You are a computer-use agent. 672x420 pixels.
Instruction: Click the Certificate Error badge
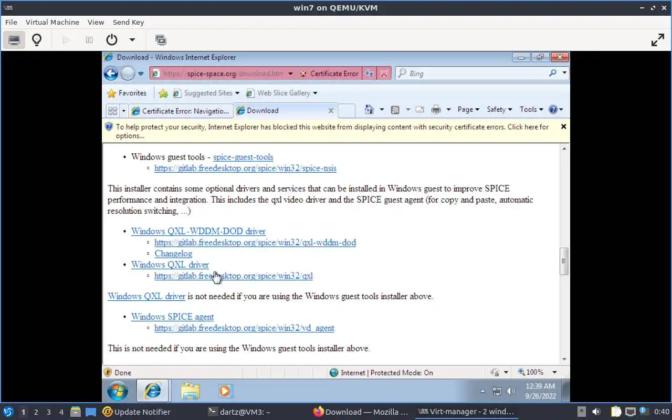(x=329, y=73)
